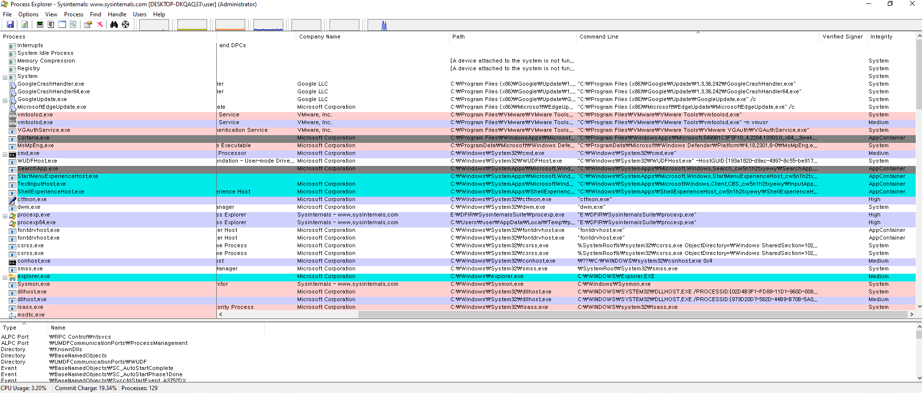This screenshot has width=922, height=393.
Task: Click the CPU usage history graph
Action: (x=154, y=25)
